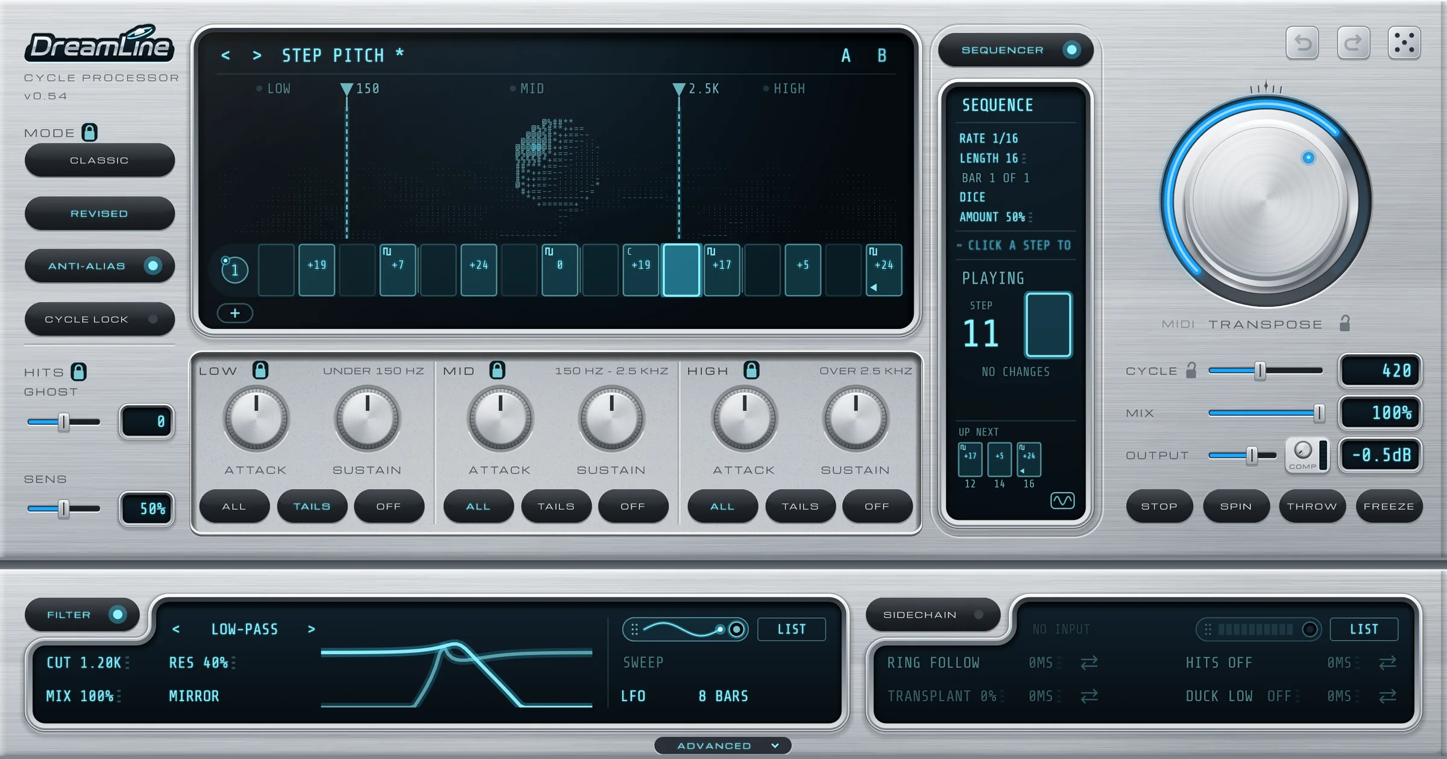Go to the next preset with right arrow
This screenshot has height=759, width=1447.
257,55
